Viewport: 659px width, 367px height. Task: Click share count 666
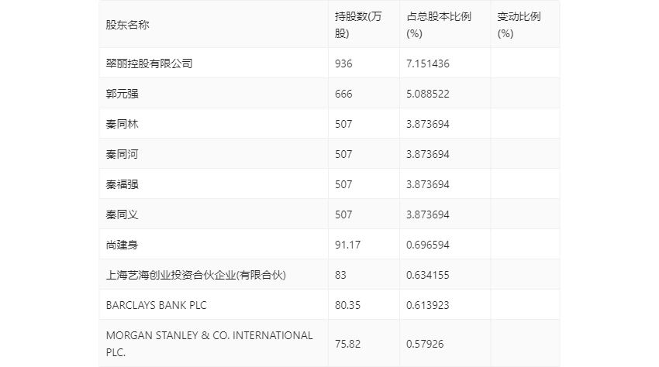(343, 94)
